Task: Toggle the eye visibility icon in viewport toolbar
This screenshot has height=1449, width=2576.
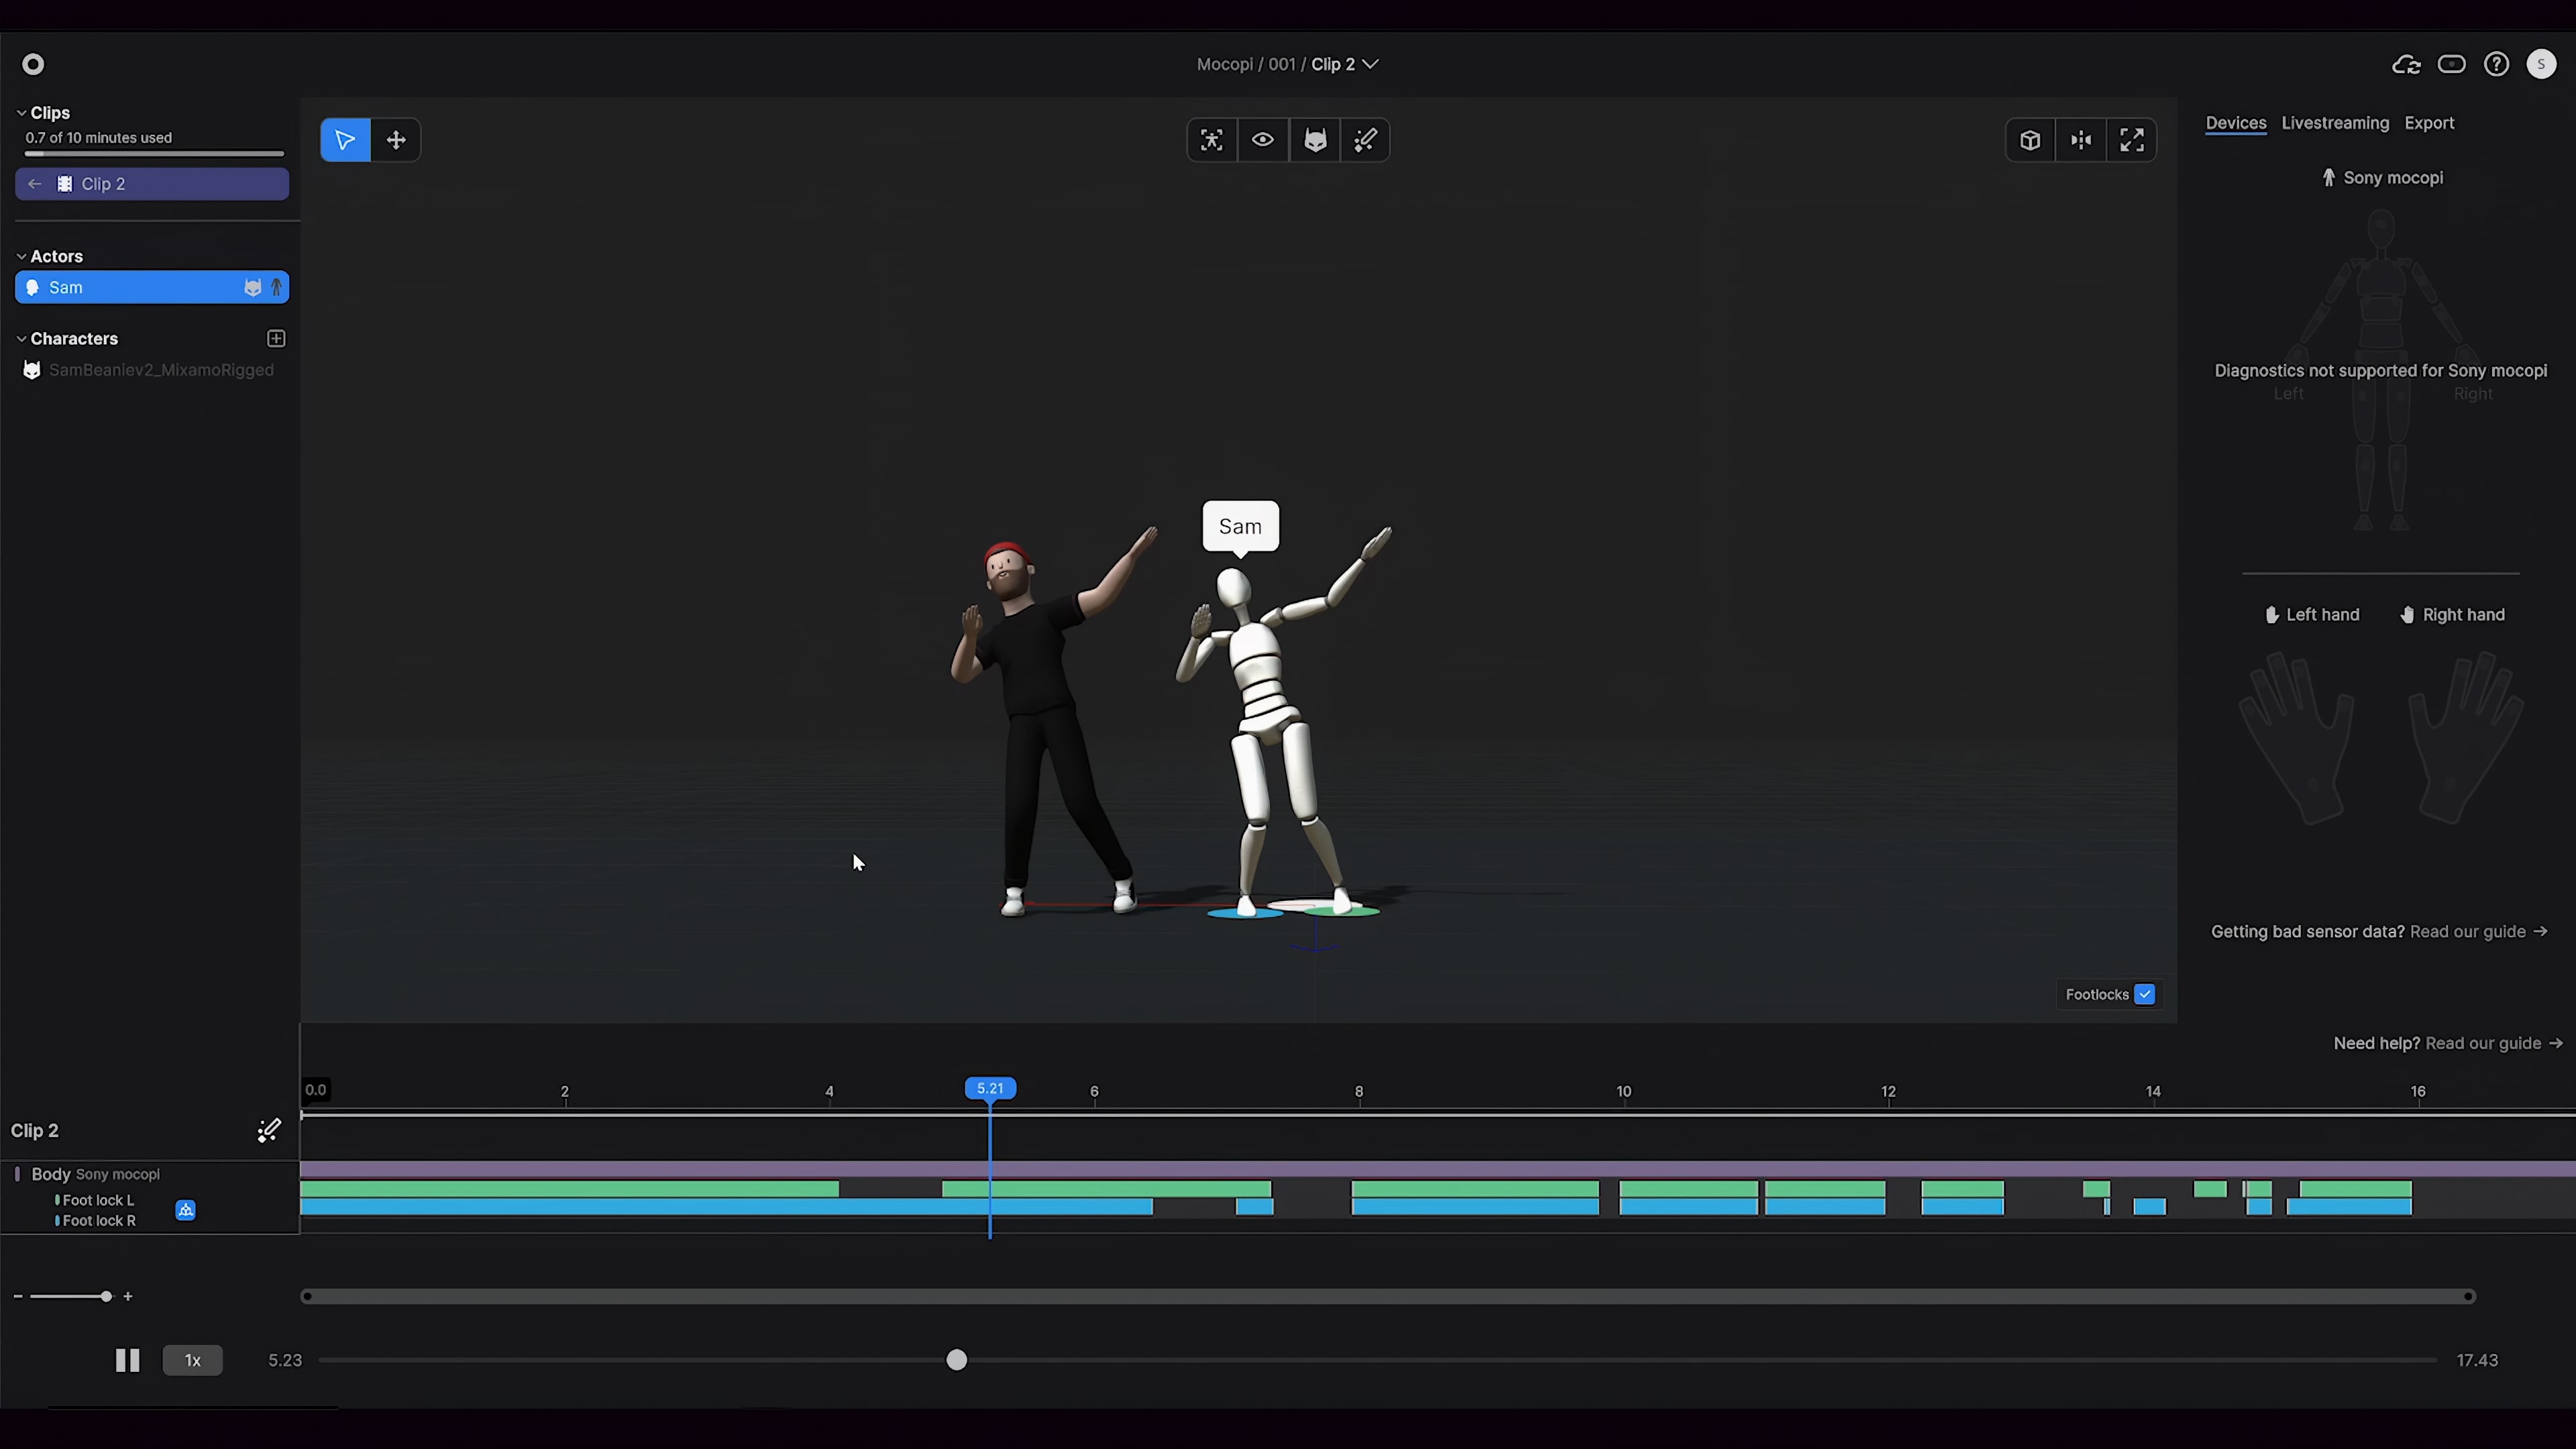Action: pyautogui.click(x=1263, y=140)
